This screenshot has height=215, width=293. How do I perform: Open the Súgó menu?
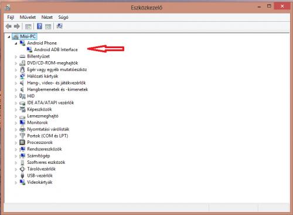pos(63,17)
